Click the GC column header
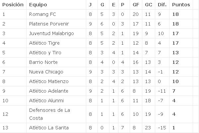199x133 pixels. (x=149, y=5)
